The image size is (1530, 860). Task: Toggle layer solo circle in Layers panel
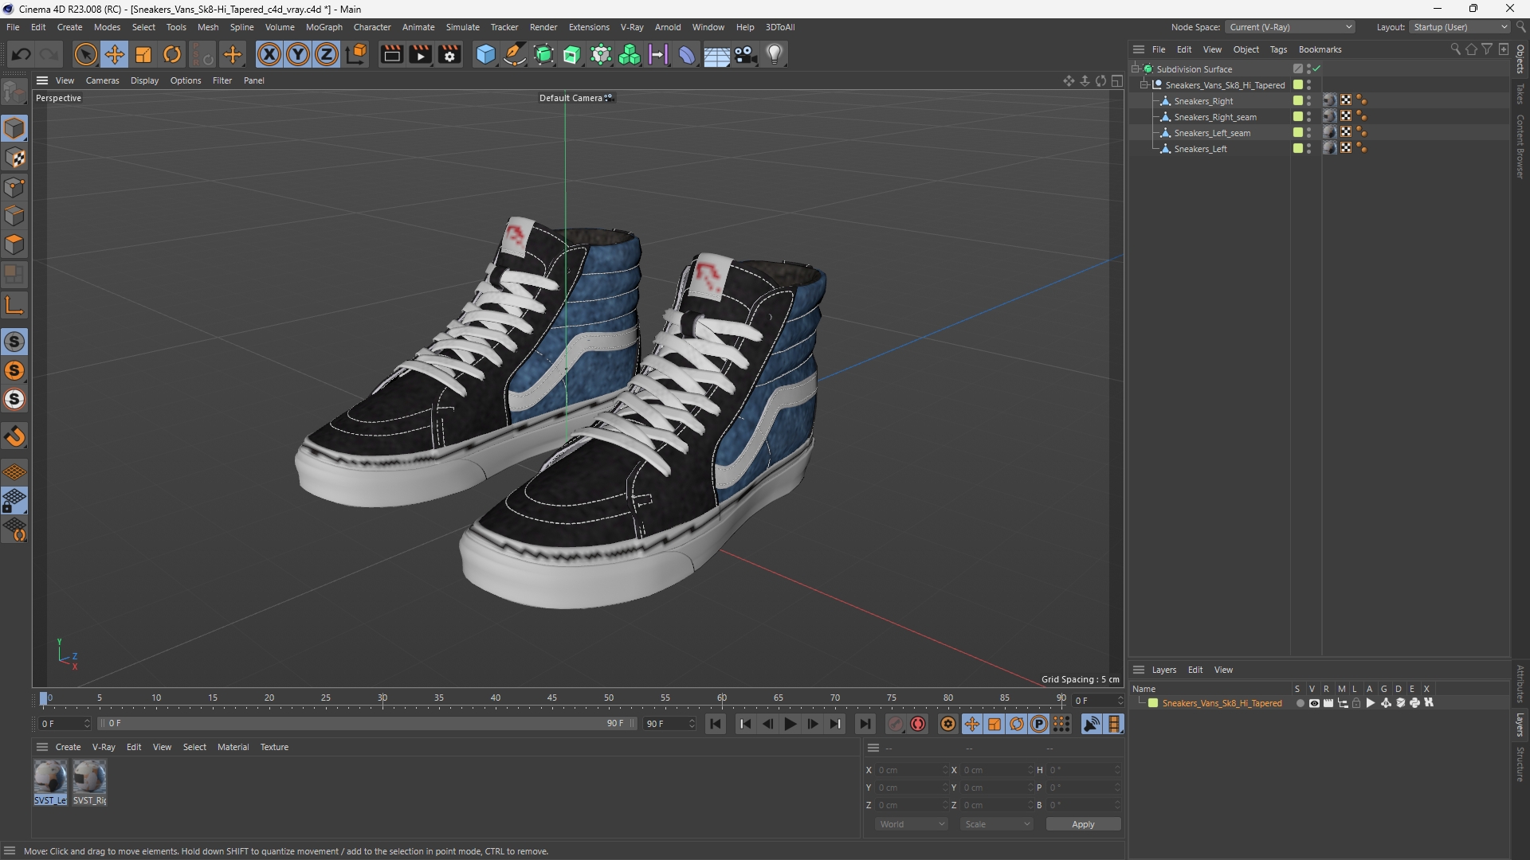[1300, 703]
